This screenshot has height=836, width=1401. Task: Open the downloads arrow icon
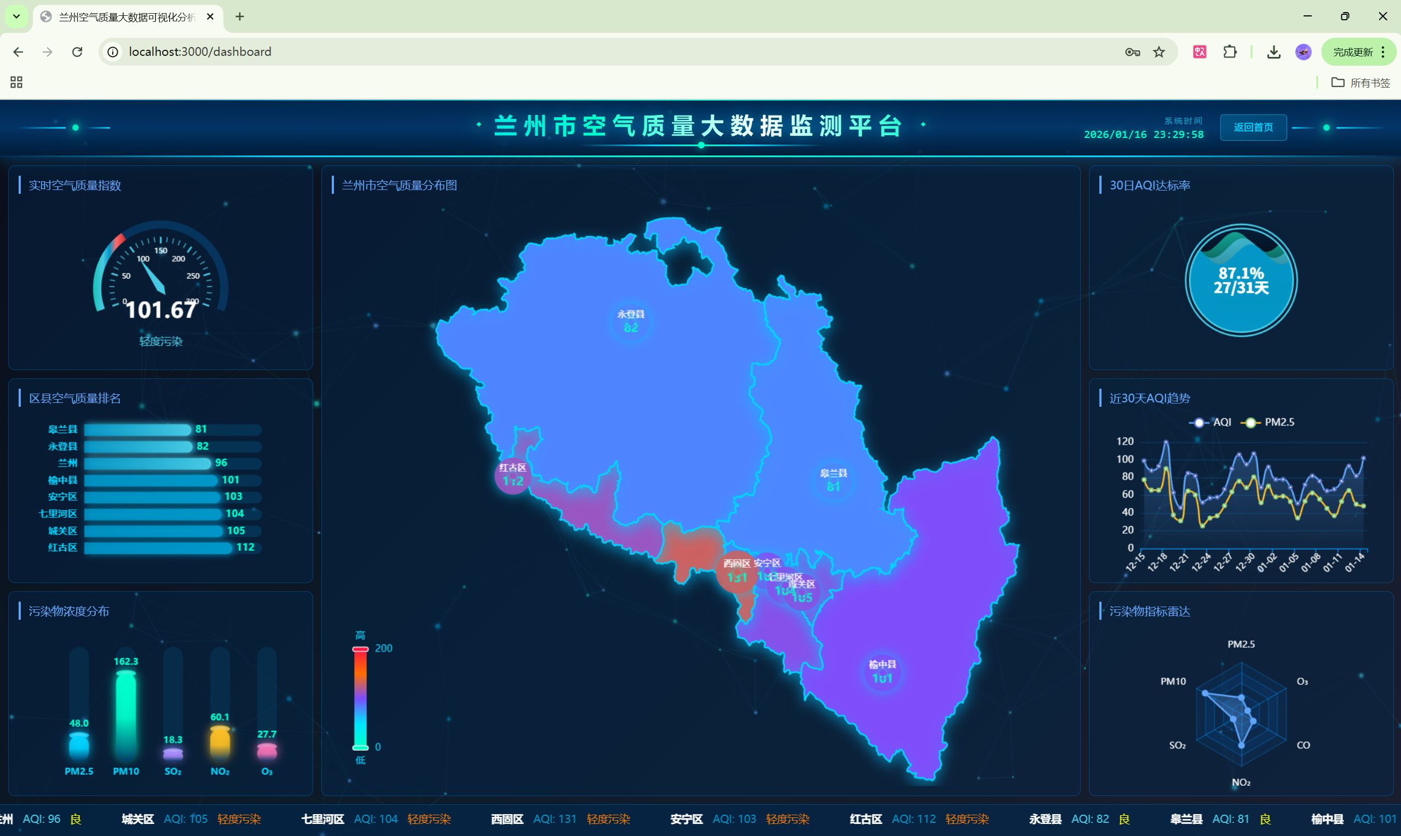pos(1273,52)
